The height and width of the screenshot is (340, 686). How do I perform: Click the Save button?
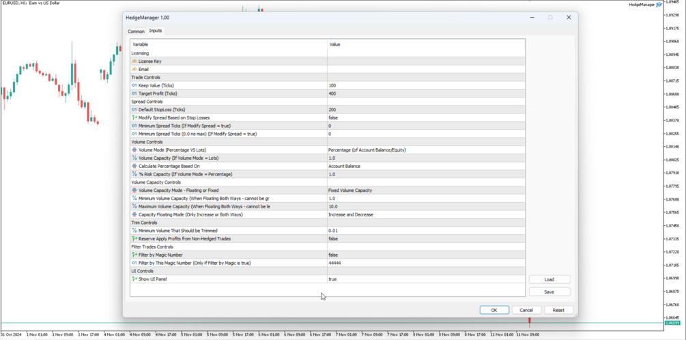coord(549,292)
